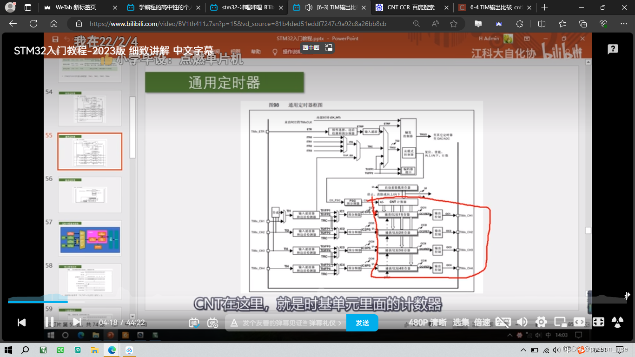The image size is (635, 357).
Task: Switch to 6-4 TIM输出比较 CSDN tab
Action: click(x=496, y=7)
